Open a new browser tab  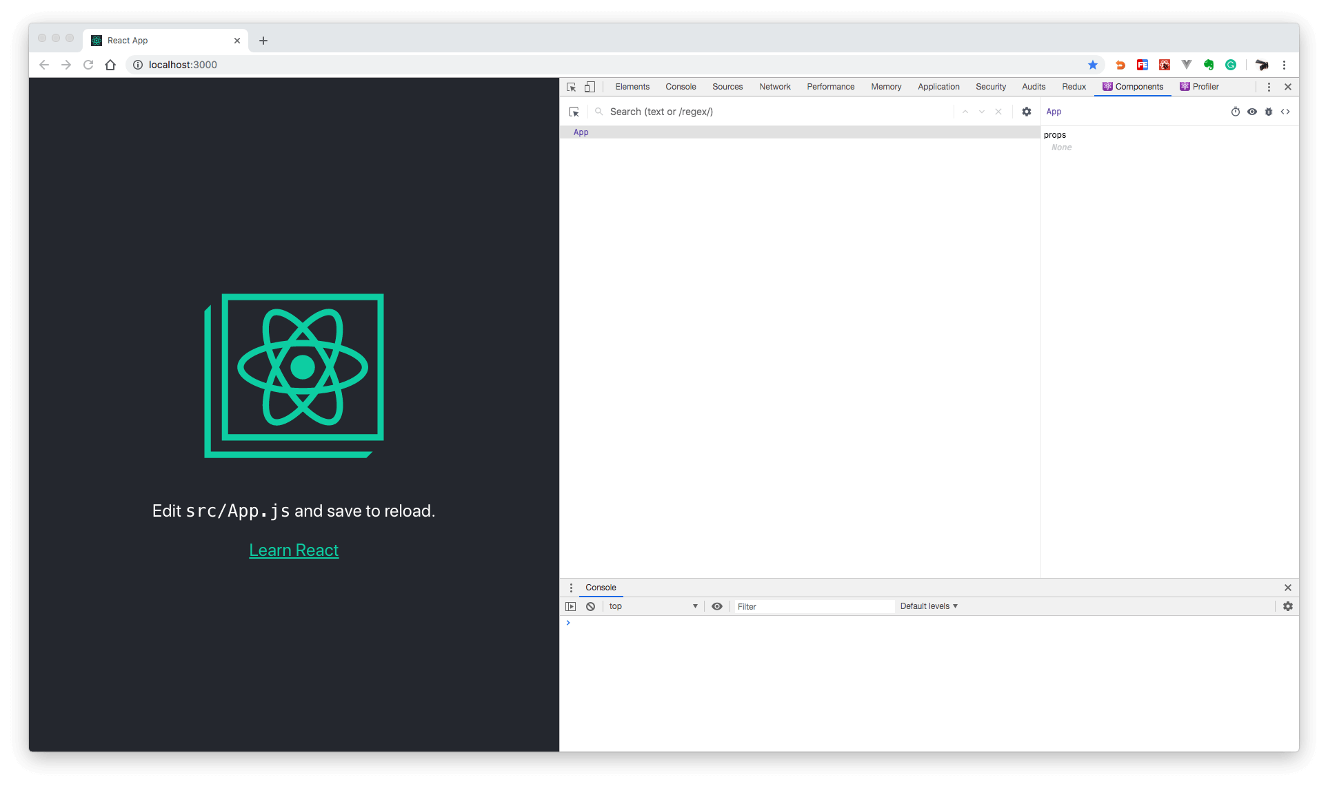[x=263, y=41]
